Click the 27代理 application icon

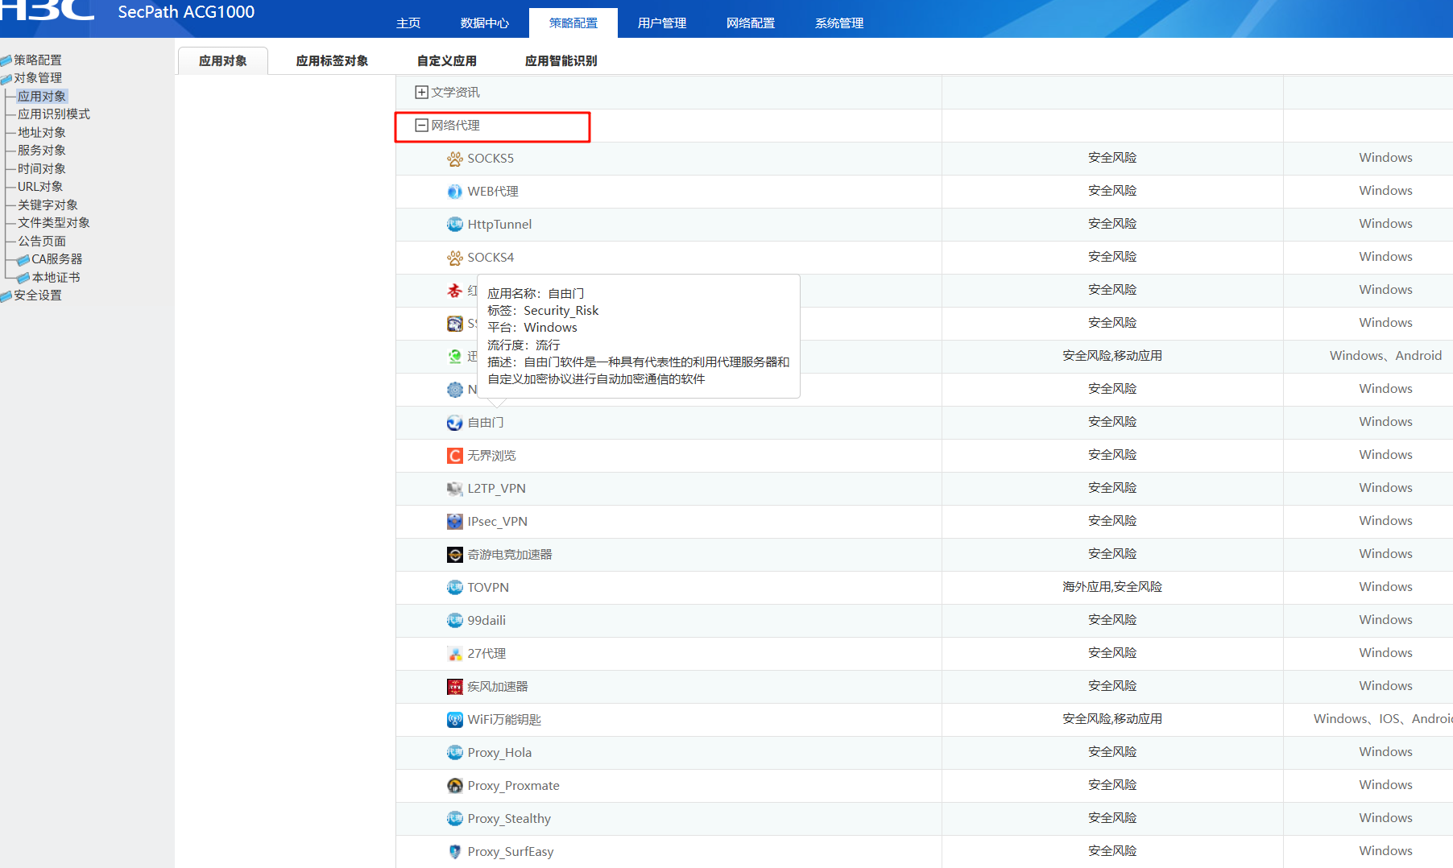click(454, 654)
